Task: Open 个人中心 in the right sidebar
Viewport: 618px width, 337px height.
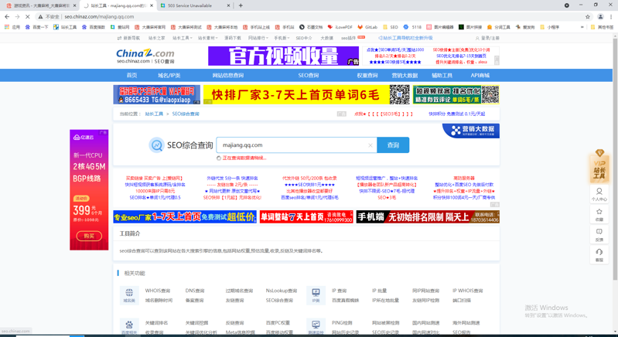Action: [x=599, y=194]
